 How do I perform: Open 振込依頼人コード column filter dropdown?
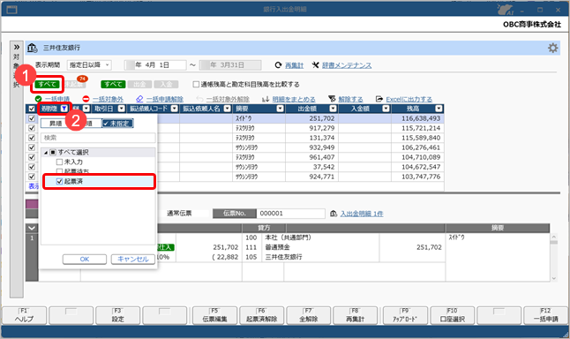pyautogui.click(x=175, y=109)
